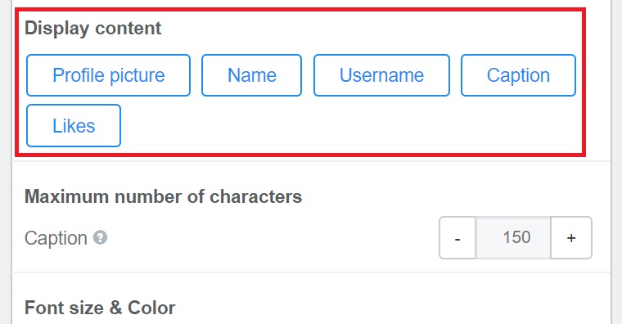The image size is (622, 324).
Task: Toggle the Profile picture display option
Action: [108, 75]
